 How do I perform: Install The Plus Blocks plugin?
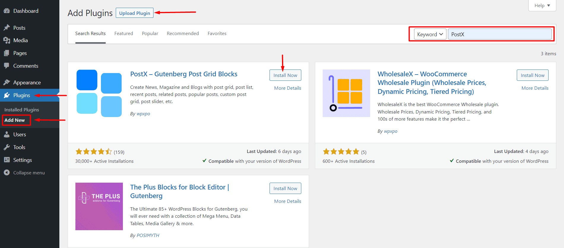(x=285, y=188)
